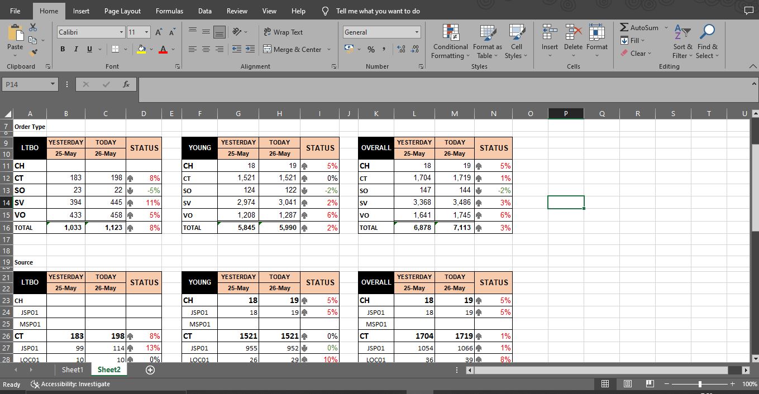Add a new sheet with plus button
Viewport: 759px width, 394px height.
[x=150, y=369]
